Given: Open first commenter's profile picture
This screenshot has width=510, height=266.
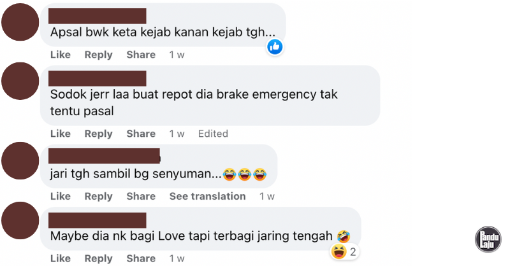Looking at the screenshot, I should pos(20,22).
